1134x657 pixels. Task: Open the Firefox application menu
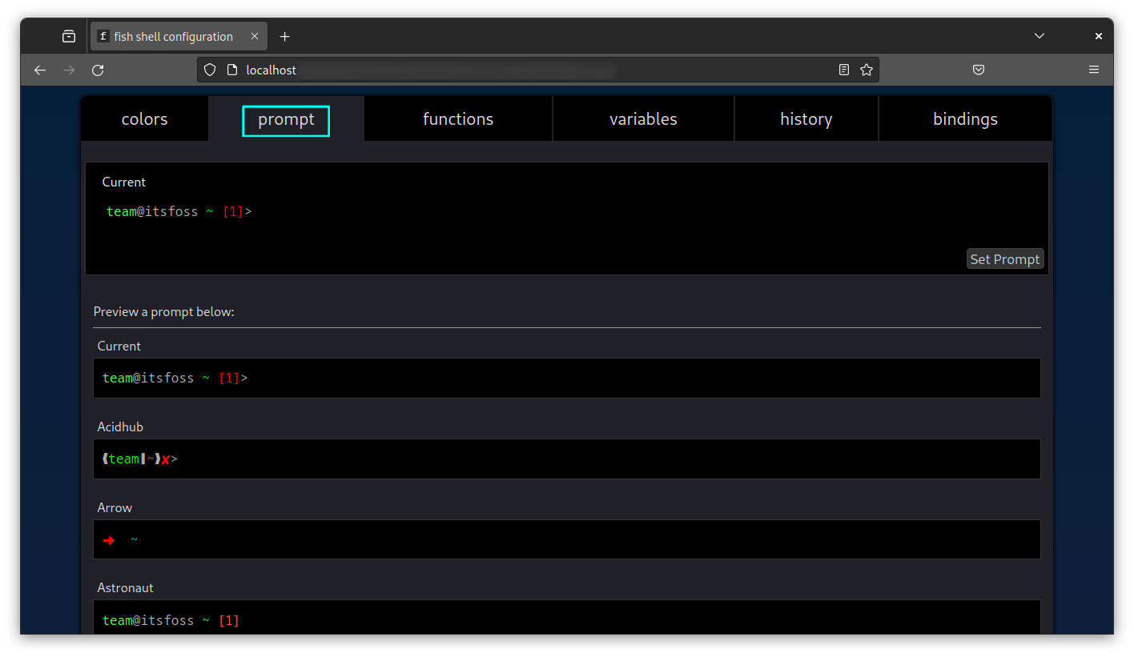click(x=1094, y=70)
